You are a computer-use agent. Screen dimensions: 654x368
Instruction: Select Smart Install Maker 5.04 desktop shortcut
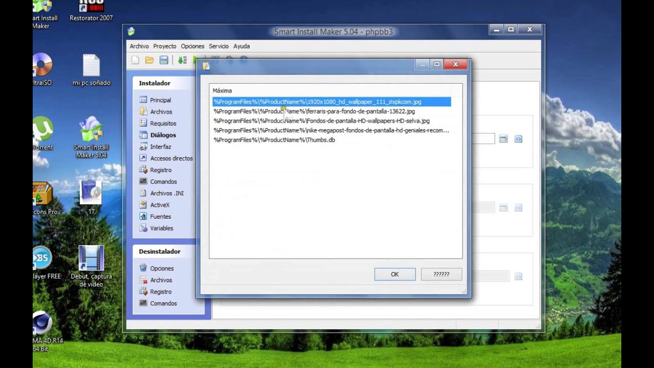[91, 137]
